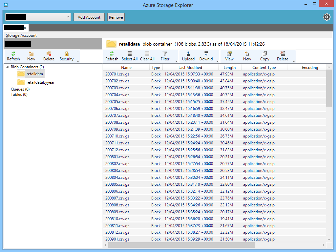Click the retaildata container heading text
The width and height of the screenshot is (336, 252).
[129, 44]
